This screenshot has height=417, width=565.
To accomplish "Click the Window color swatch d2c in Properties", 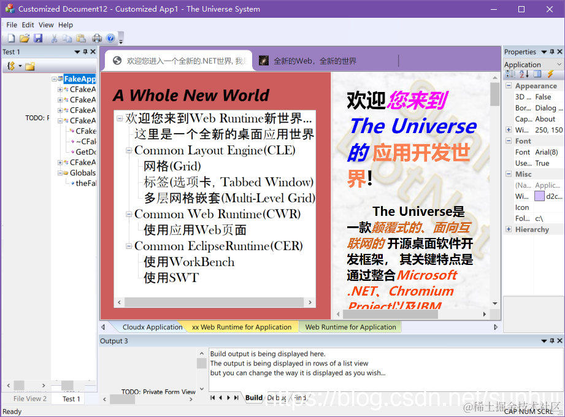I will (x=539, y=196).
